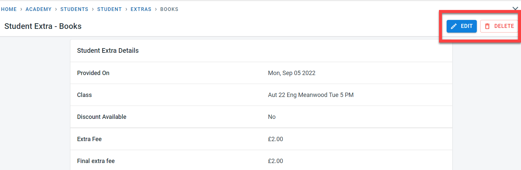Image resolution: width=521 pixels, height=170 pixels.
Task: Click the 'Provided On' row label
Action: [93, 73]
